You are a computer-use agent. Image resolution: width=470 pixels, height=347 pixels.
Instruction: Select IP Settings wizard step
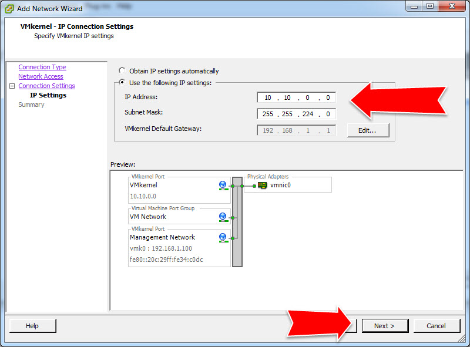click(x=48, y=95)
